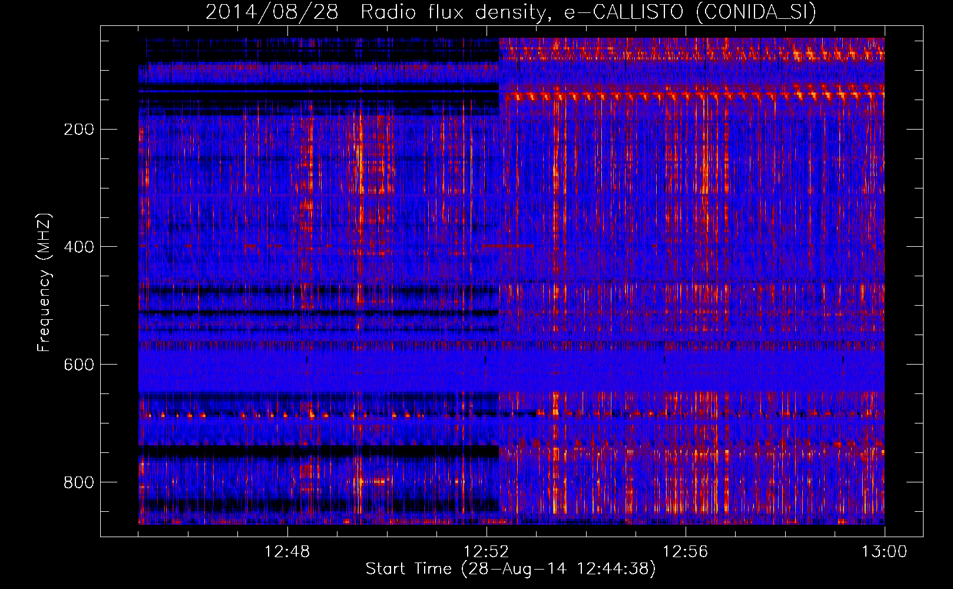Click the 600 frequency tick label
Image resolution: width=953 pixels, height=589 pixels.
(79, 365)
